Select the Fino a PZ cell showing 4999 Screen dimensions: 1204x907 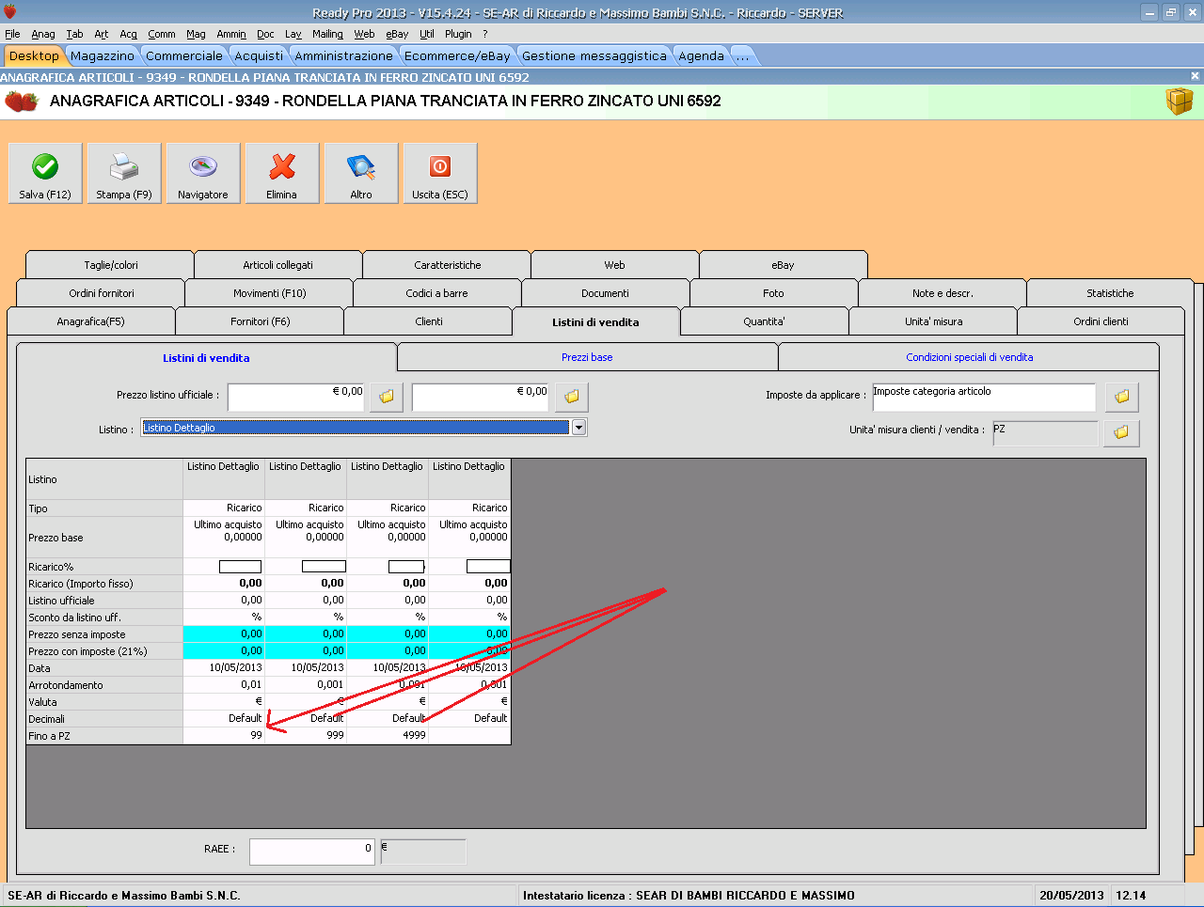(388, 736)
